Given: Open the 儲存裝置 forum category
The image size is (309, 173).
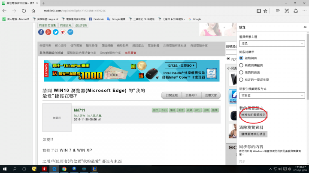Looking at the screenshot, I should click(76, 46).
